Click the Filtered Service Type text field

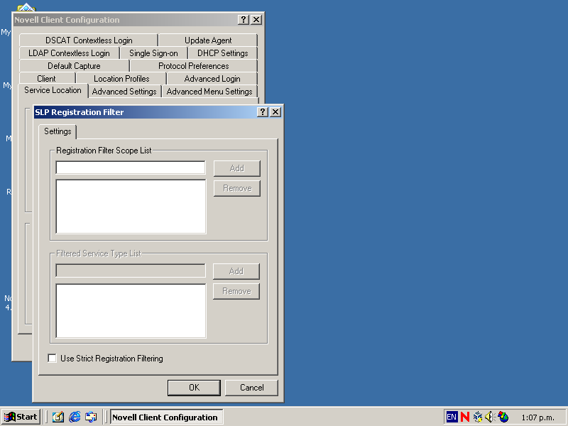pos(131,271)
